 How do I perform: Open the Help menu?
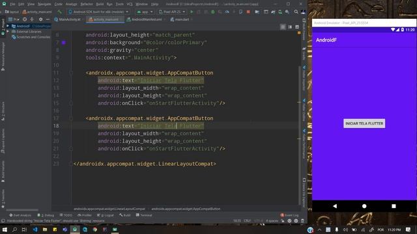click(154, 4)
